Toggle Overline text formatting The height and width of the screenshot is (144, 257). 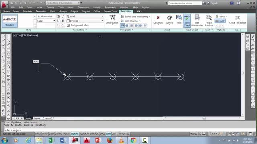(63, 21)
